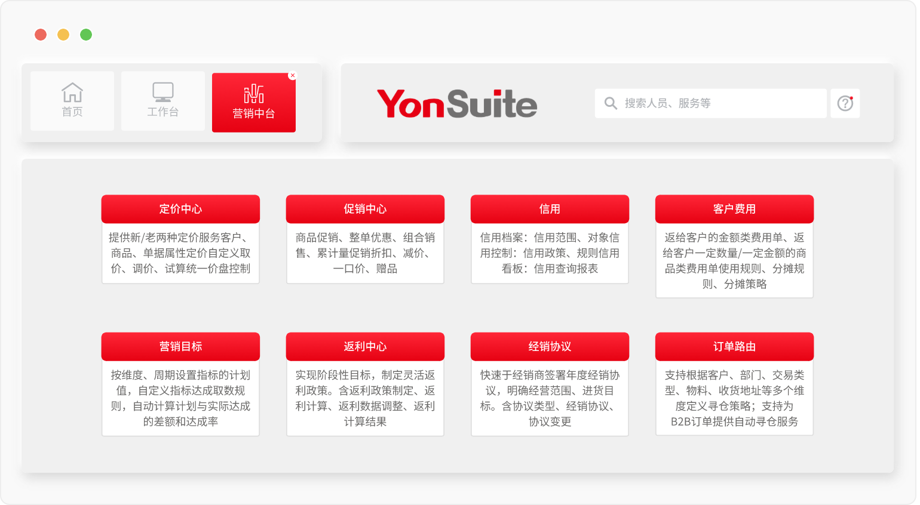Image resolution: width=920 pixels, height=505 pixels.
Task: Click the 返利中心 description text card
Action: tap(365, 398)
